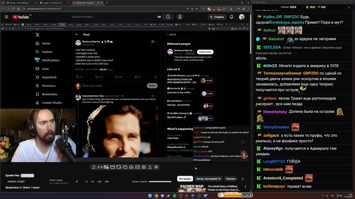Open Chrome extensions puzzle icon
This screenshot has height=199, width=355.
point(224,9)
